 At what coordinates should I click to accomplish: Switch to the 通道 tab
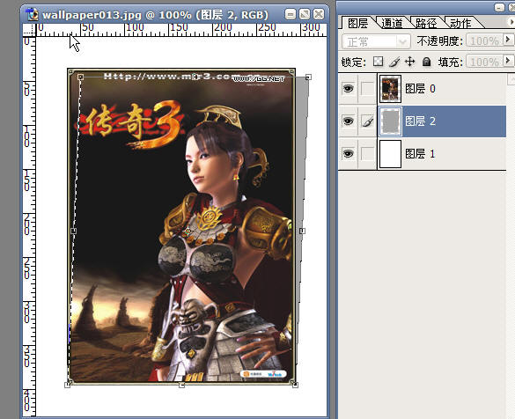tap(392, 23)
